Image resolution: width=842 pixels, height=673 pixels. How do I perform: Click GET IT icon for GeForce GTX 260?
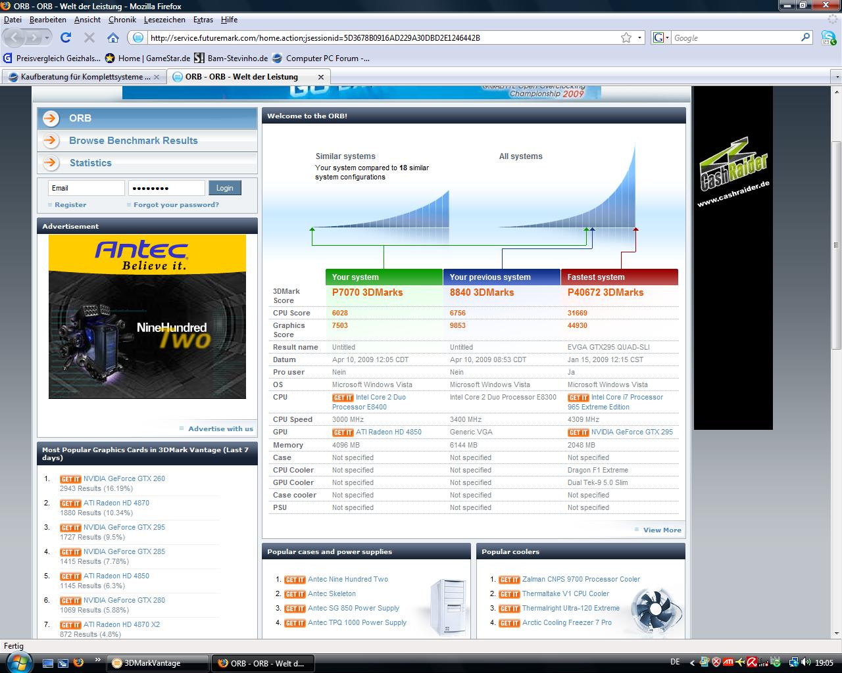pos(70,479)
